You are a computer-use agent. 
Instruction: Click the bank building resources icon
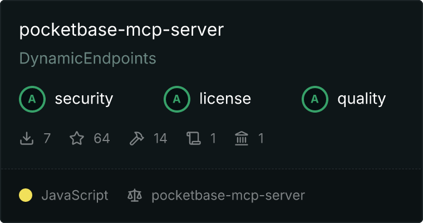(242, 138)
